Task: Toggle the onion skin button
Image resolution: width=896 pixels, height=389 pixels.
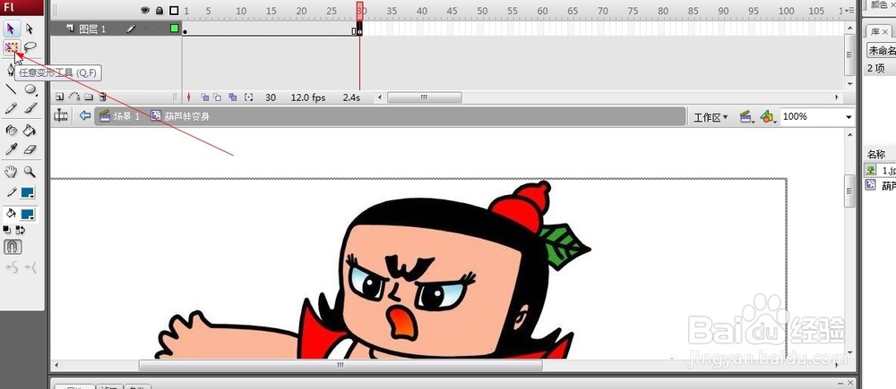Action: click(x=204, y=97)
